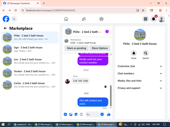The width and height of the screenshot is (170, 127).
Task: Close the Messenger browser tab
Action: pos(38,3)
